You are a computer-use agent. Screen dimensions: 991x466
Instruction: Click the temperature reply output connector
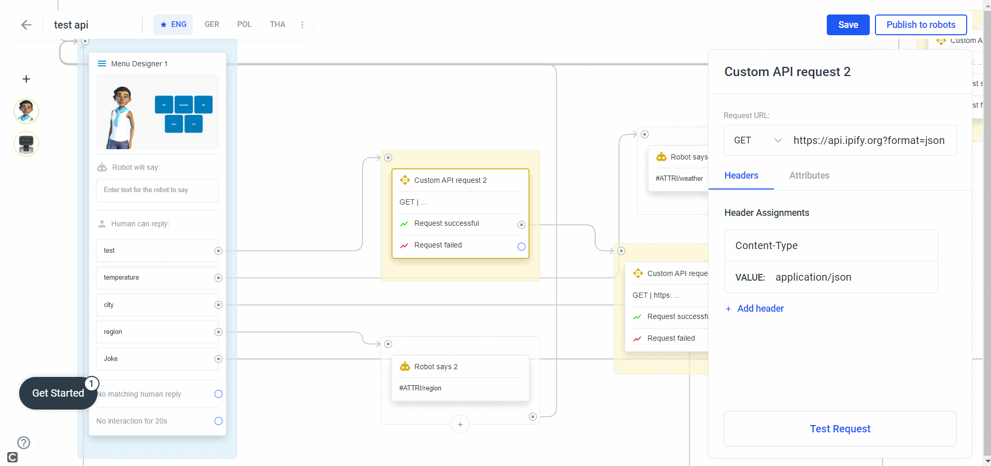[219, 278]
